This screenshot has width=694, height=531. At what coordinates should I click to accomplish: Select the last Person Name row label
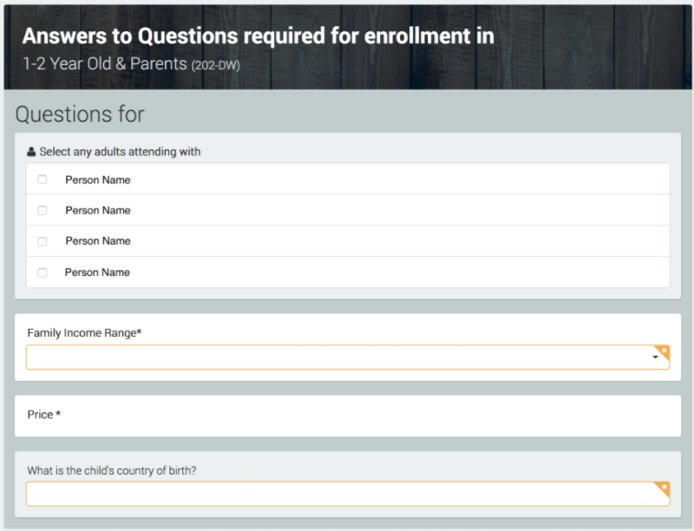(97, 272)
